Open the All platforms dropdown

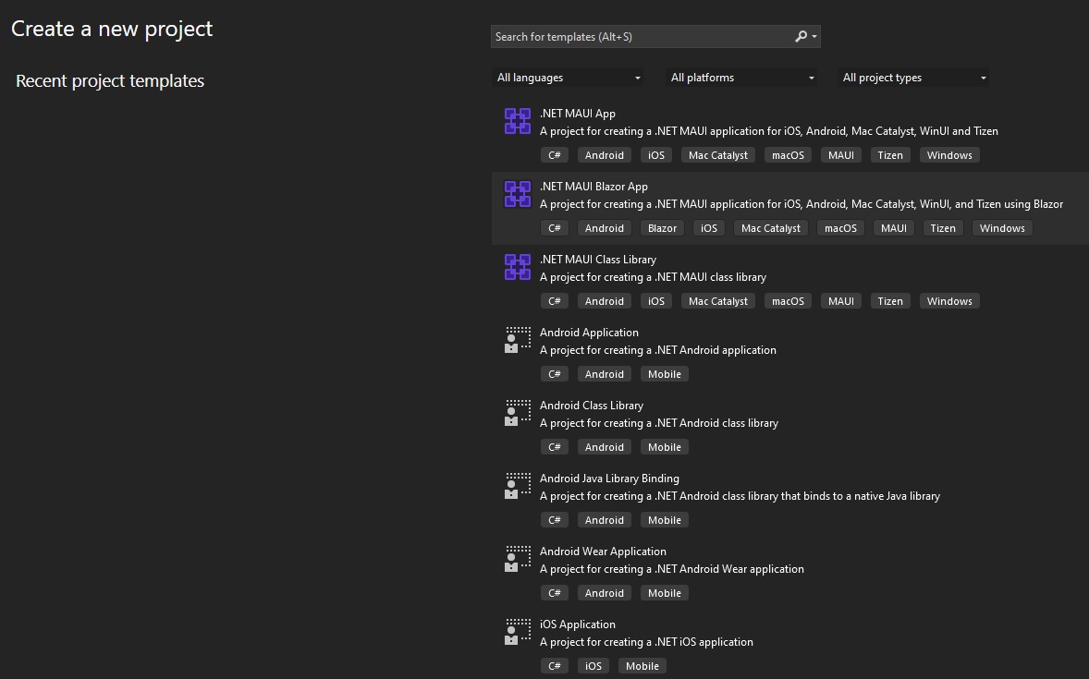[x=742, y=78]
